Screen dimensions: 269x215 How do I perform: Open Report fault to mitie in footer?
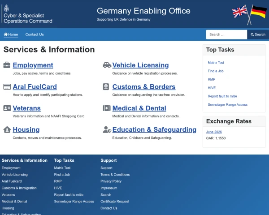click(x=69, y=194)
